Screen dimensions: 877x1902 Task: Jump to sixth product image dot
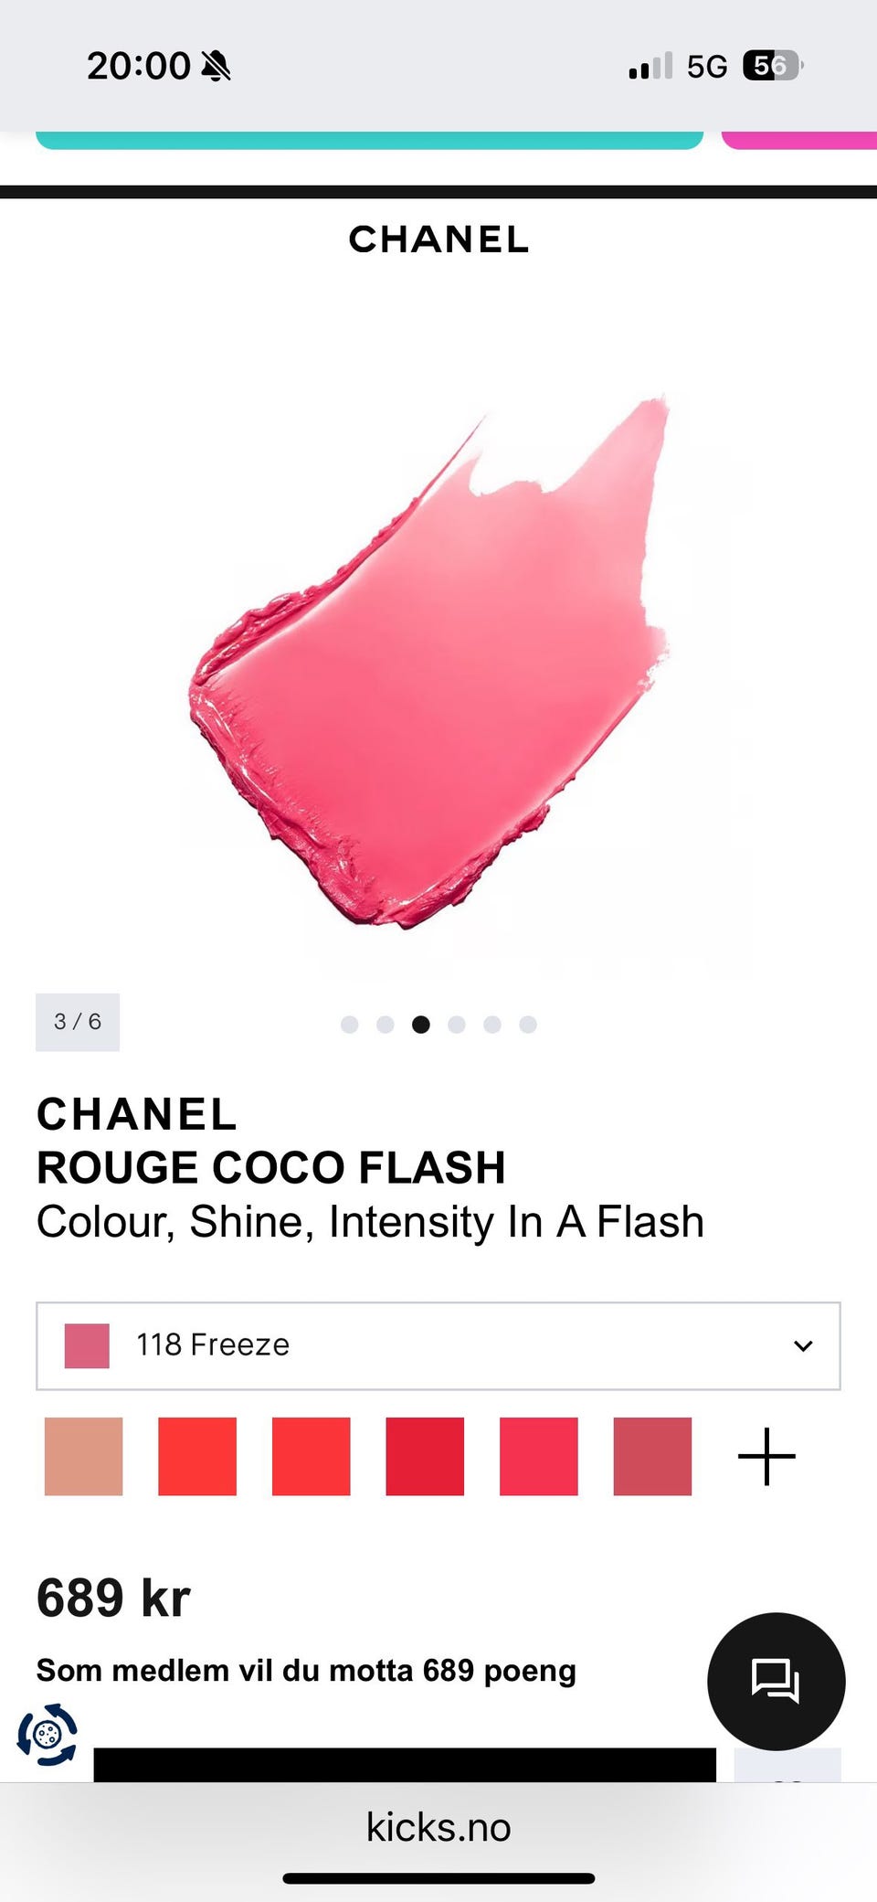coord(528,1025)
